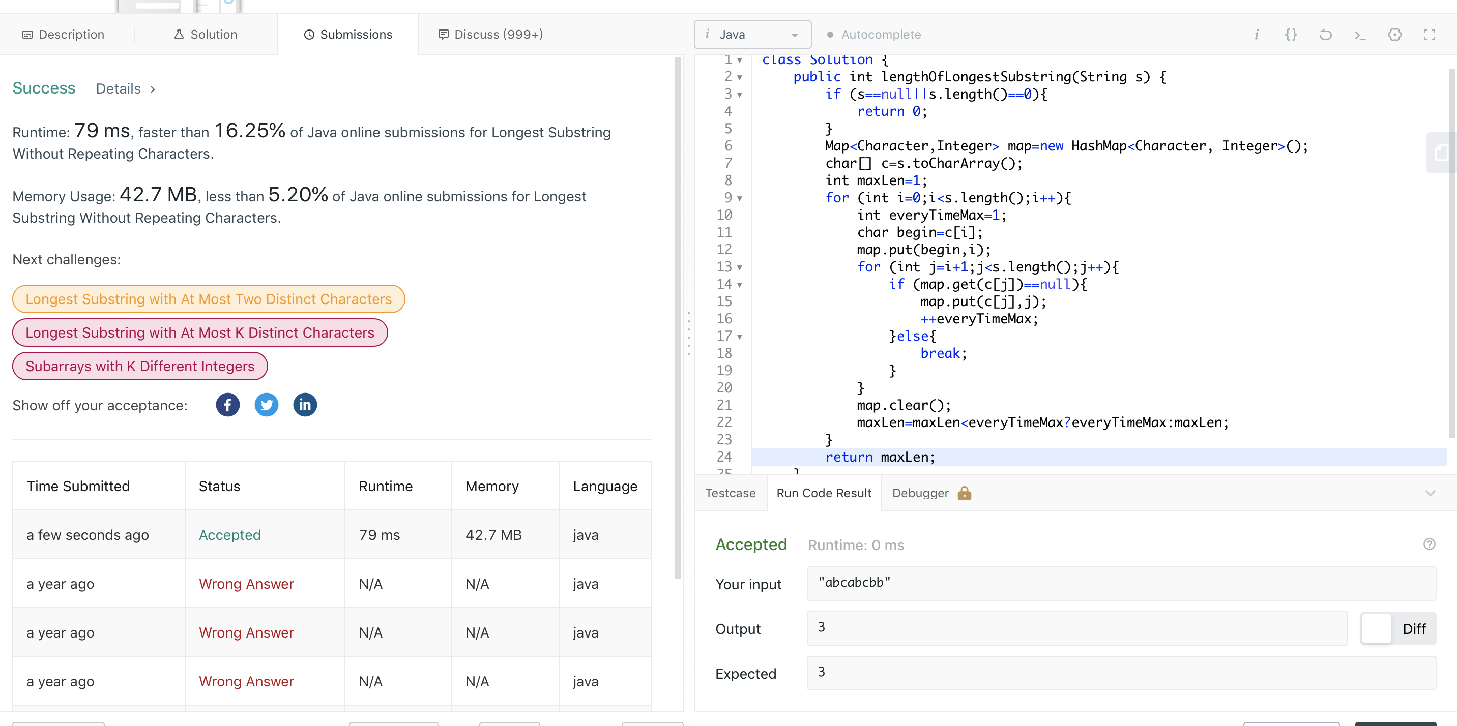Collapse the result panel chevron
Image resolution: width=1457 pixels, height=726 pixels.
1430,493
